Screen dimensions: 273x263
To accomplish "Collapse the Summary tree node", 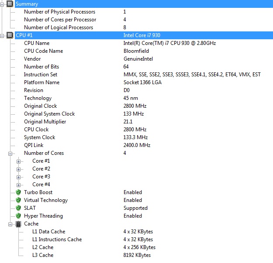I will pos(2,4).
